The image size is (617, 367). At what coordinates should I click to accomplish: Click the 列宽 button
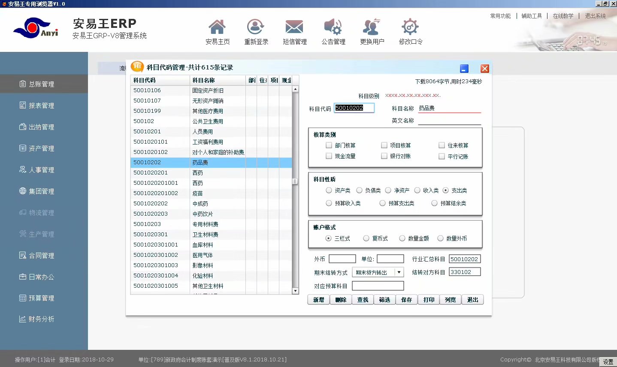tap(451, 300)
